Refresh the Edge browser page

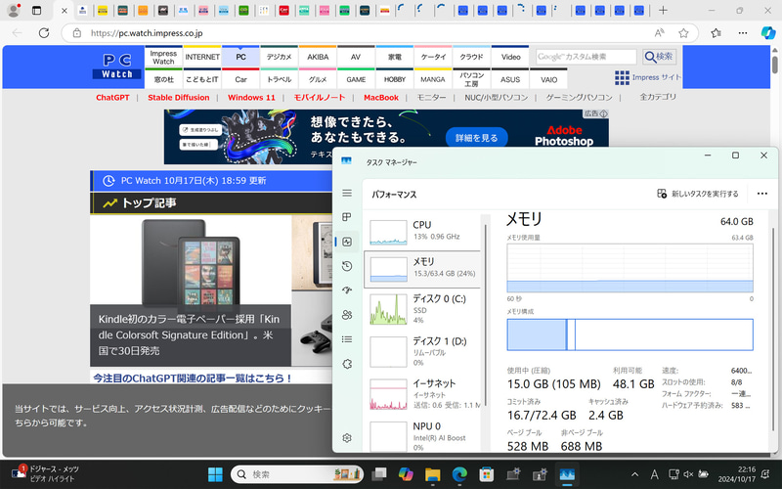44,33
